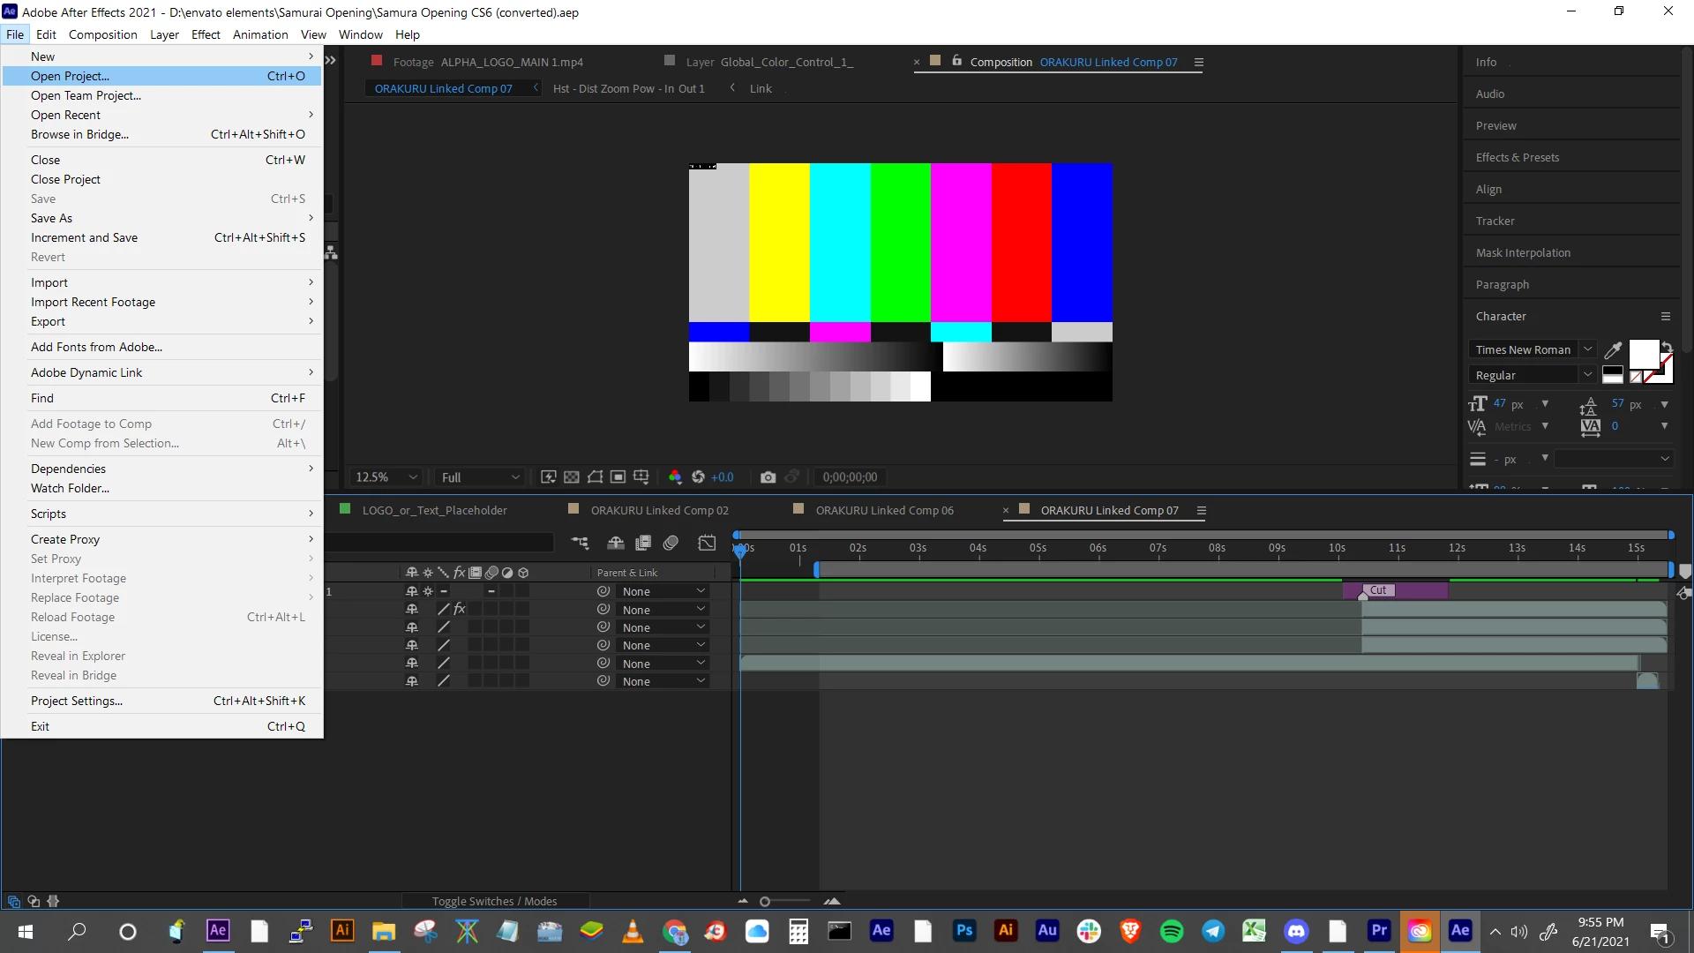Switch to ORAKURU Linked Comp 02 tab
The width and height of the screenshot is (1694, 953).
coord(659,510)
